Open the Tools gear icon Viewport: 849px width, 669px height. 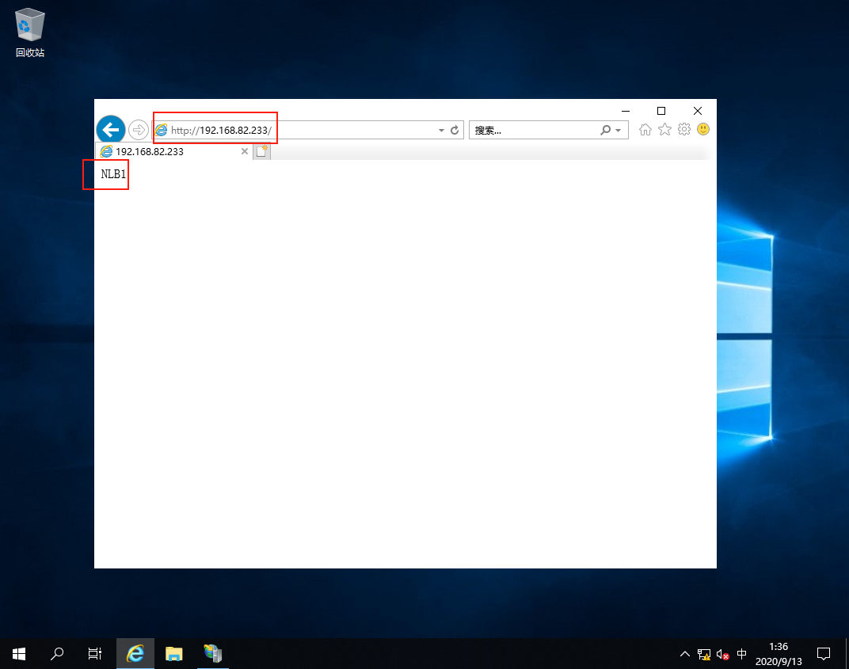tap(683, 129)
